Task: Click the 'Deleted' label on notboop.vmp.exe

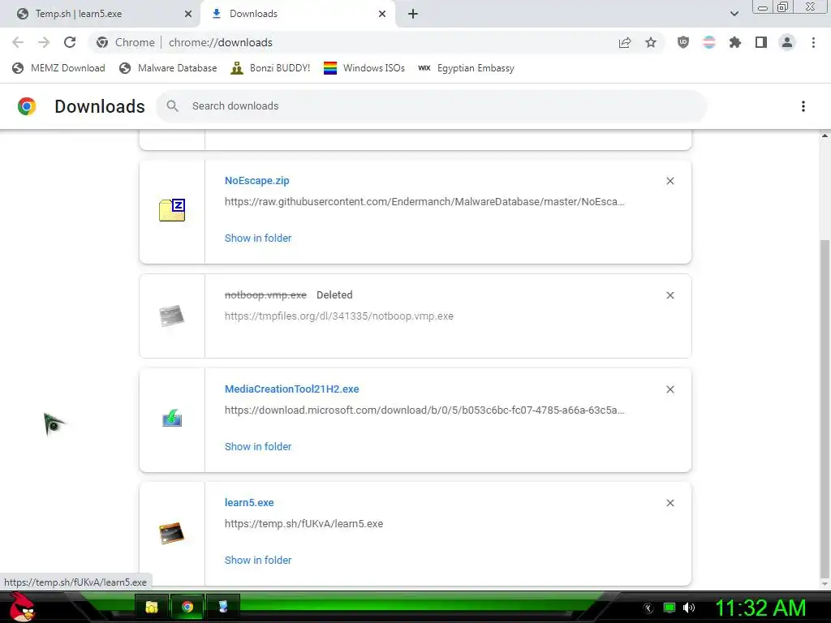Action: pyautogui.click(x=334, y=295)
